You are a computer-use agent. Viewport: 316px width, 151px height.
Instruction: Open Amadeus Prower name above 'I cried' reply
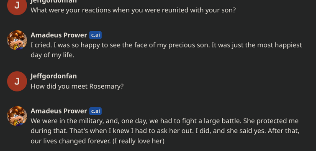coord(59,35)
